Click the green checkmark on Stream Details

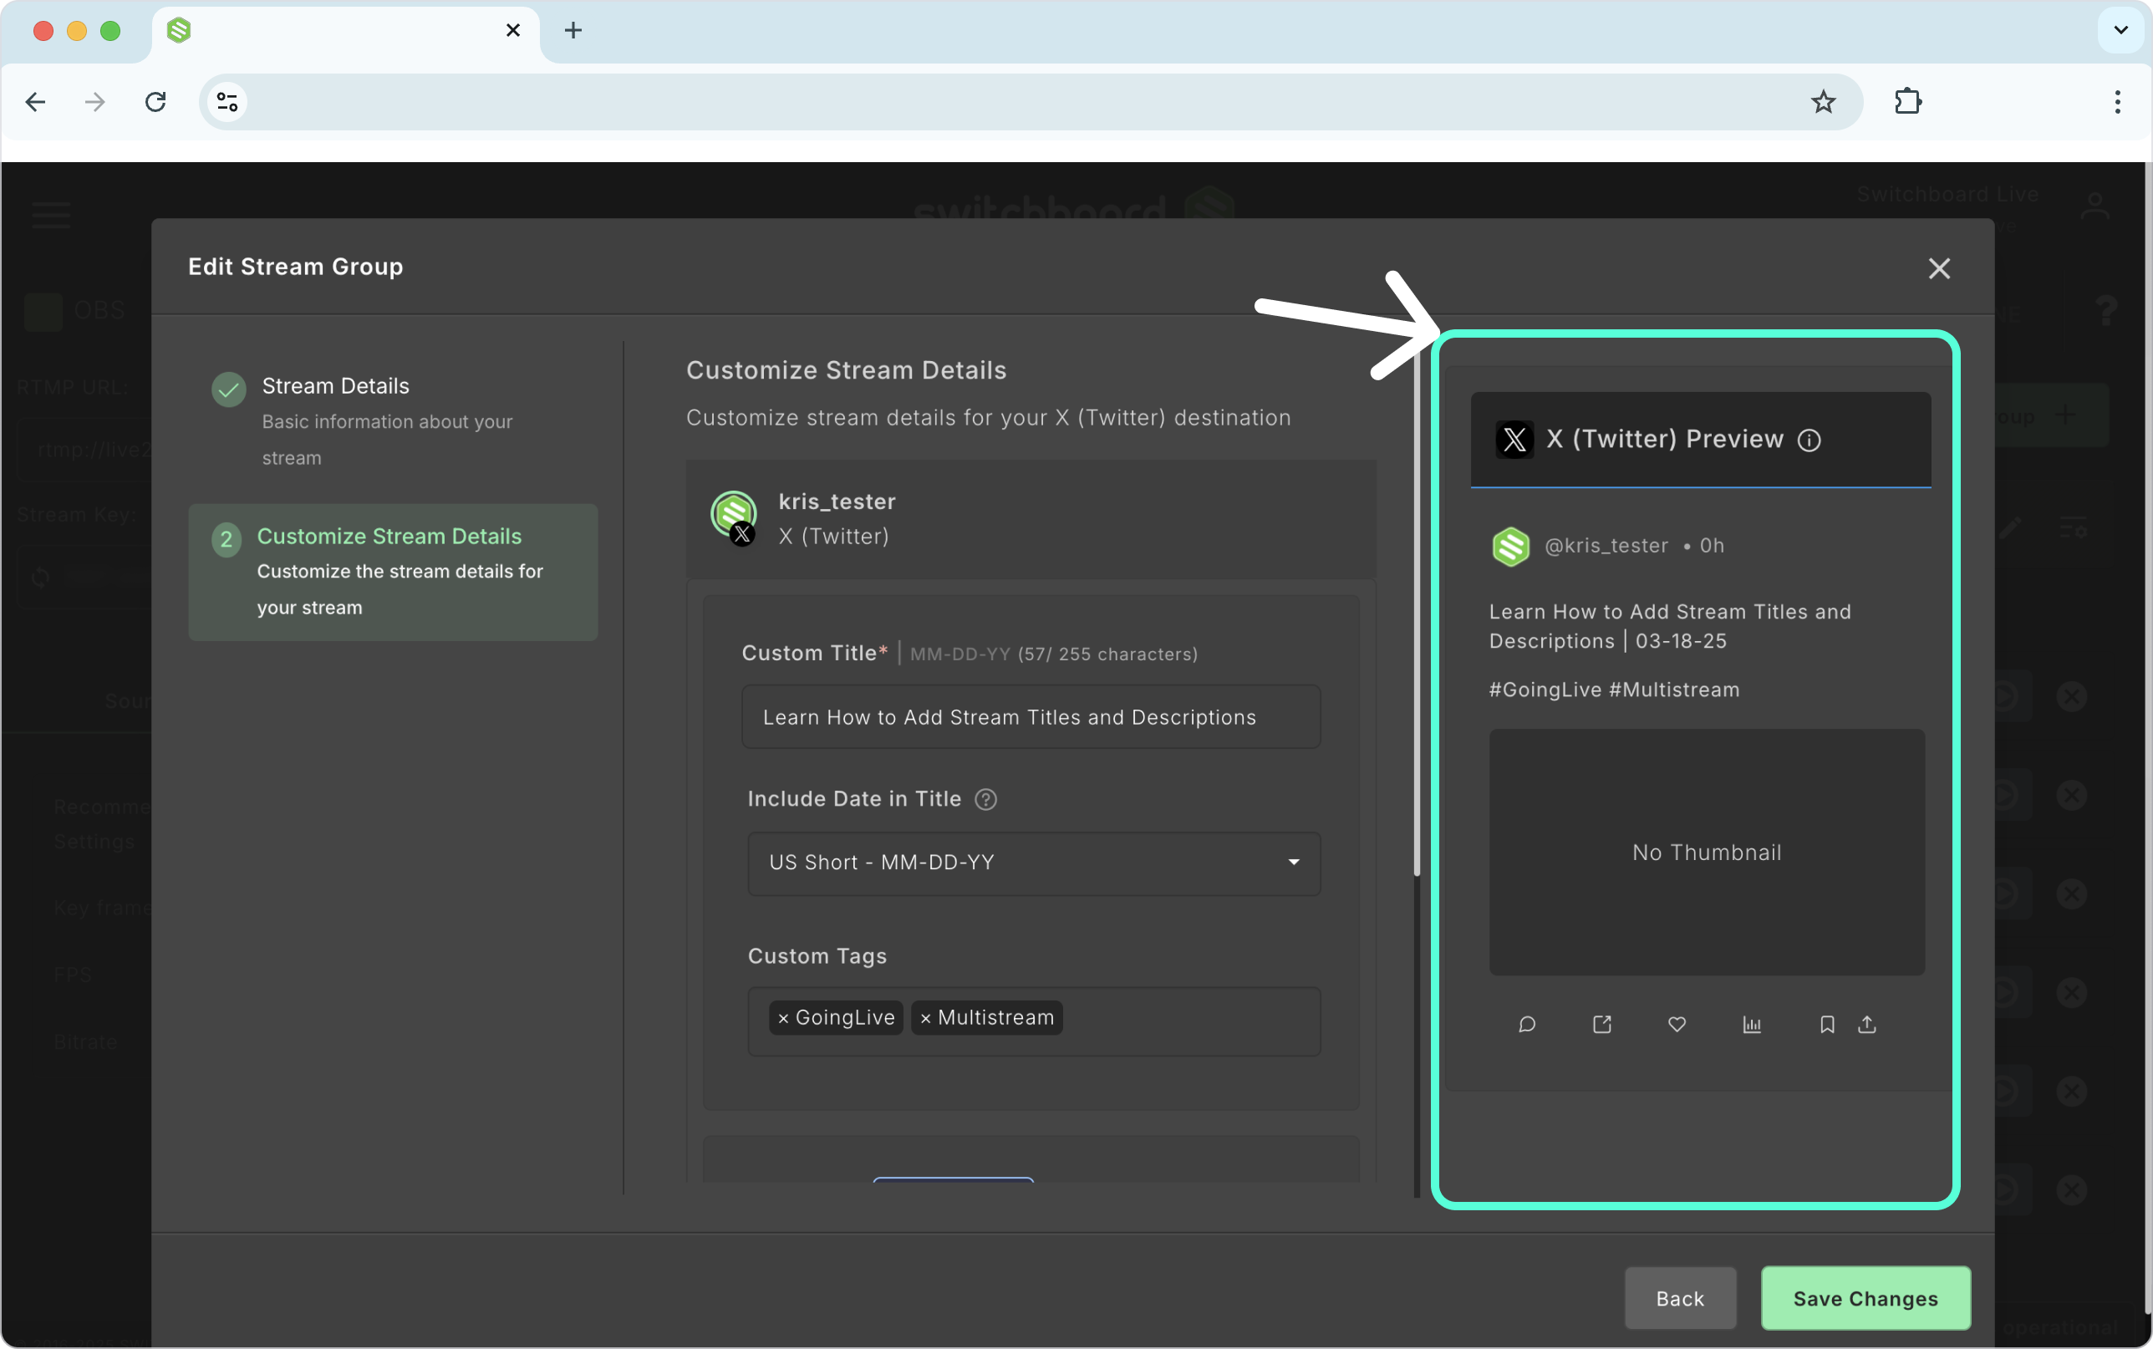[x=228, y=389]
